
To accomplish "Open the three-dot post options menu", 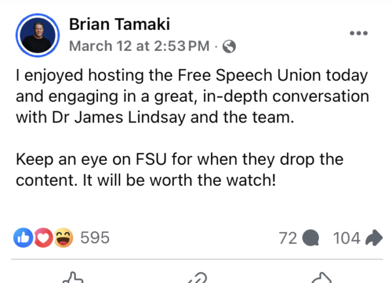I will click(x=359, y=33).
